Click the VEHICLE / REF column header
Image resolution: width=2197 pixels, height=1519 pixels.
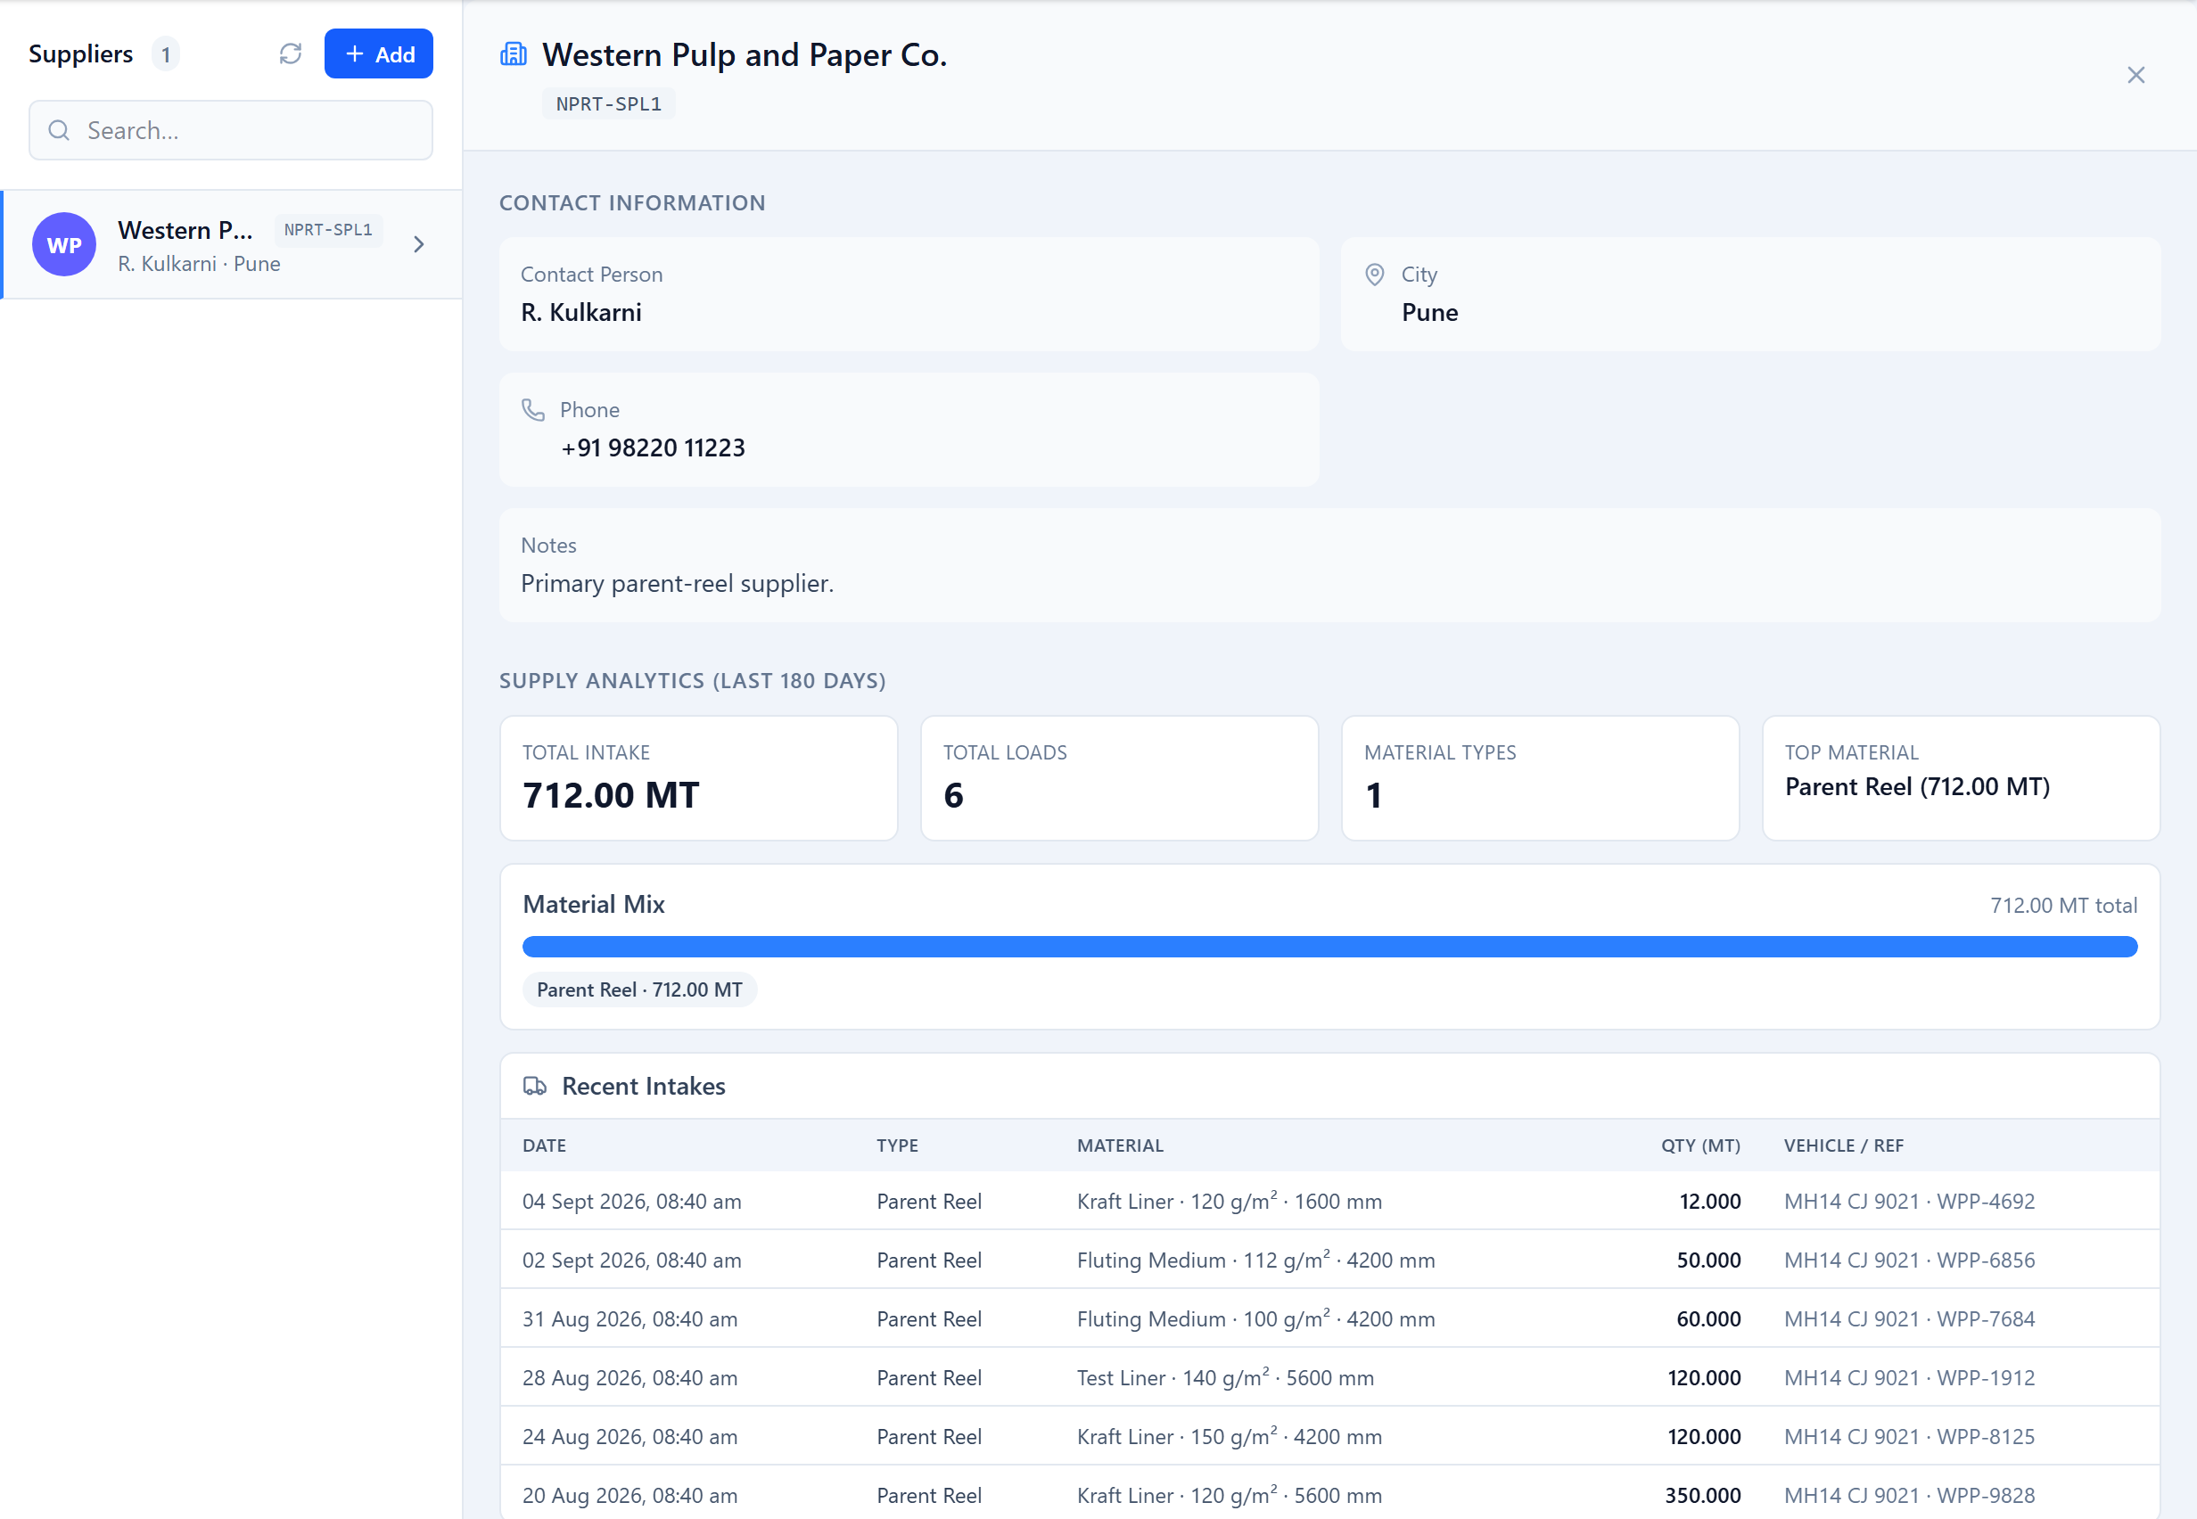[1844, 1145]
